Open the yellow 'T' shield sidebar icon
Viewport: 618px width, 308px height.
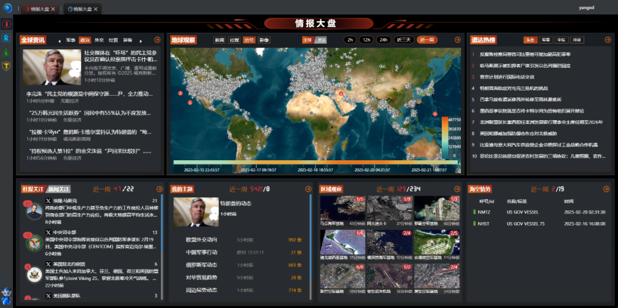coord(6,66)
